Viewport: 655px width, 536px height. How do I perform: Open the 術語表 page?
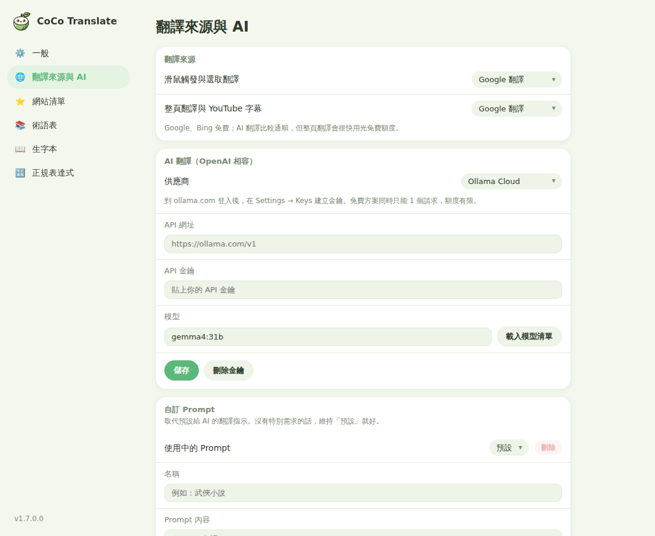pos(68,125)
